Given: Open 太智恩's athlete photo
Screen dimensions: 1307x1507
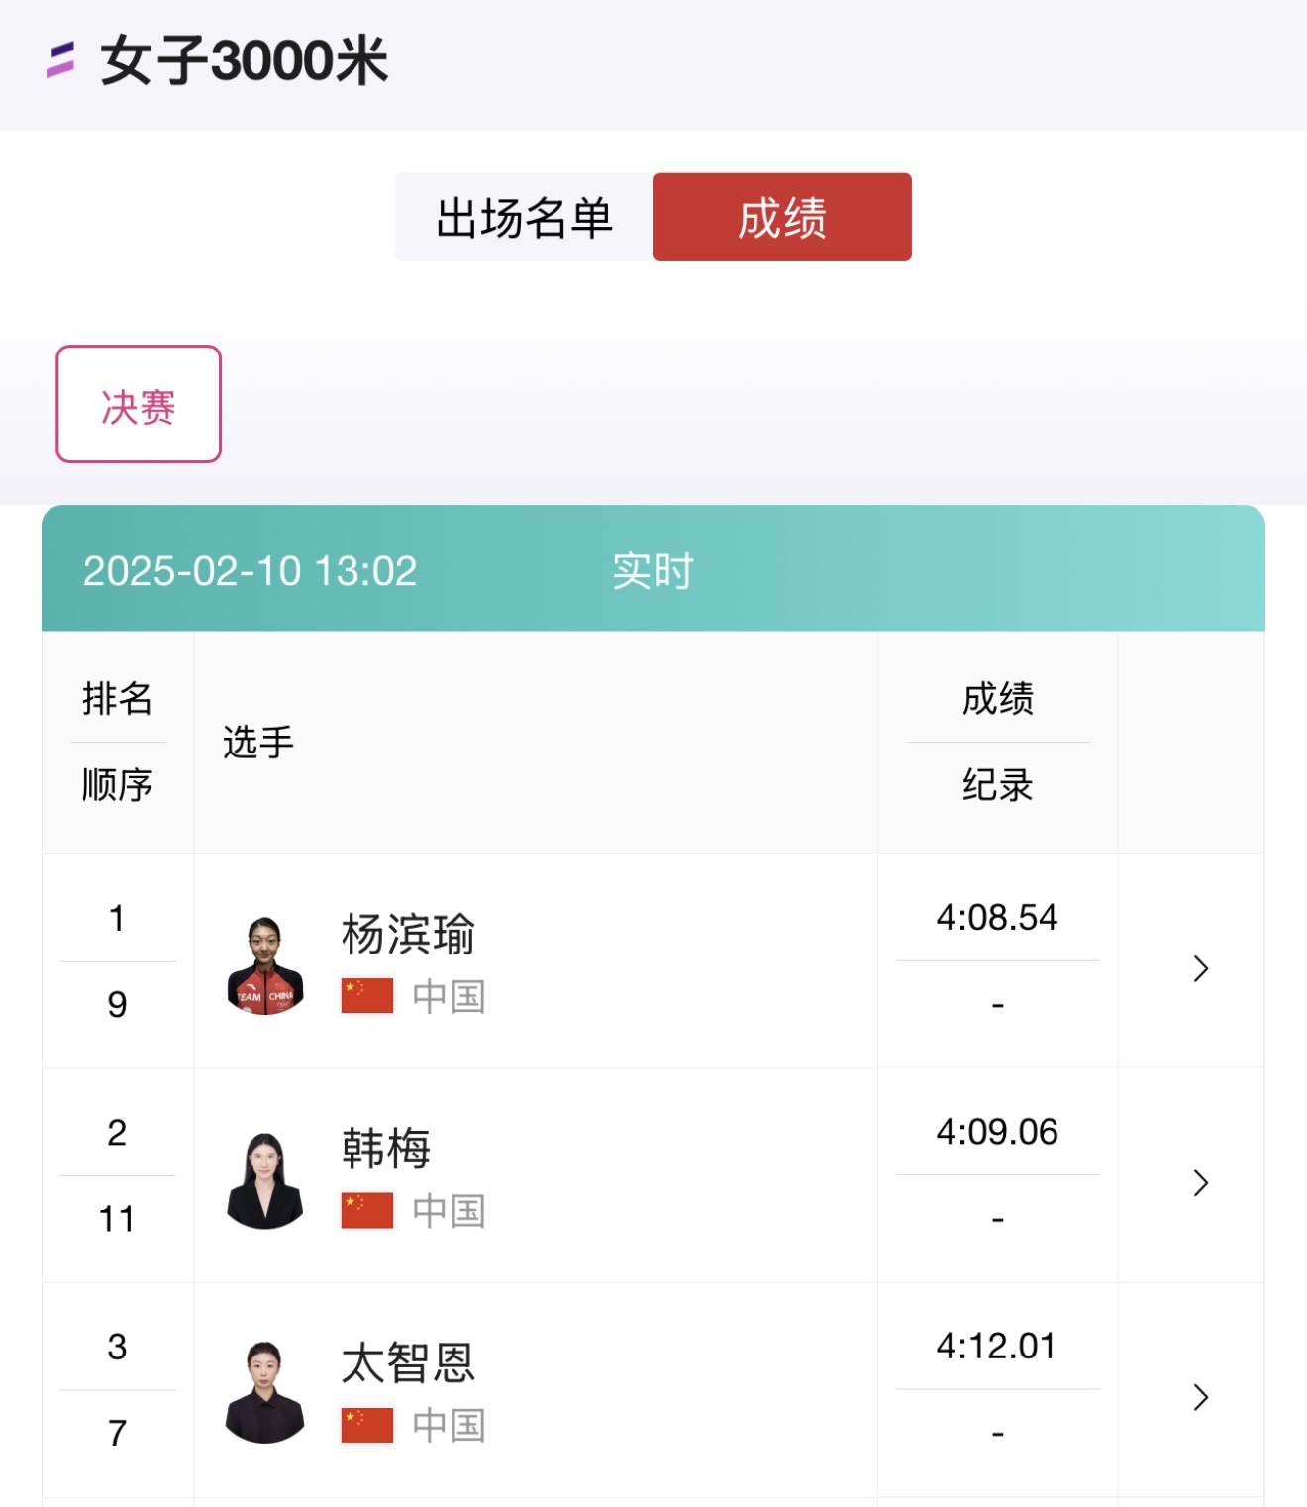Looking at the screenshot, I should (264, 1392).
